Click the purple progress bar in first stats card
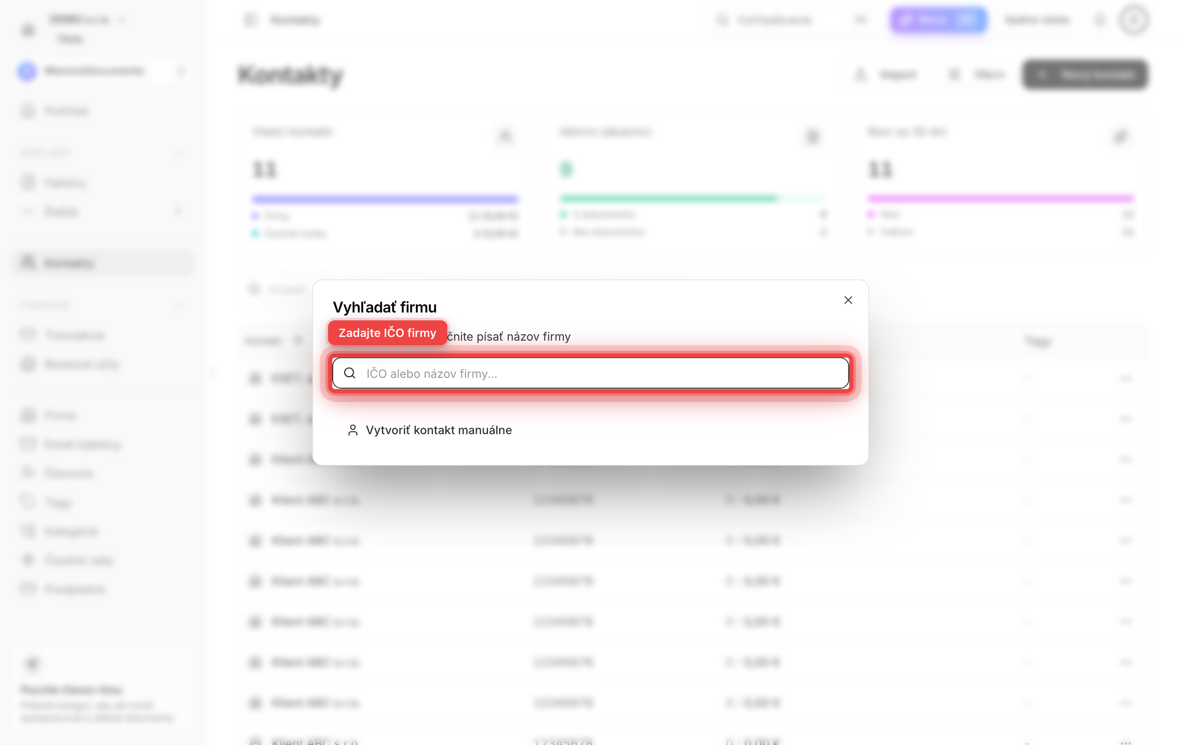The height and width of the screenshot is (745, 1193). [385, 199]
